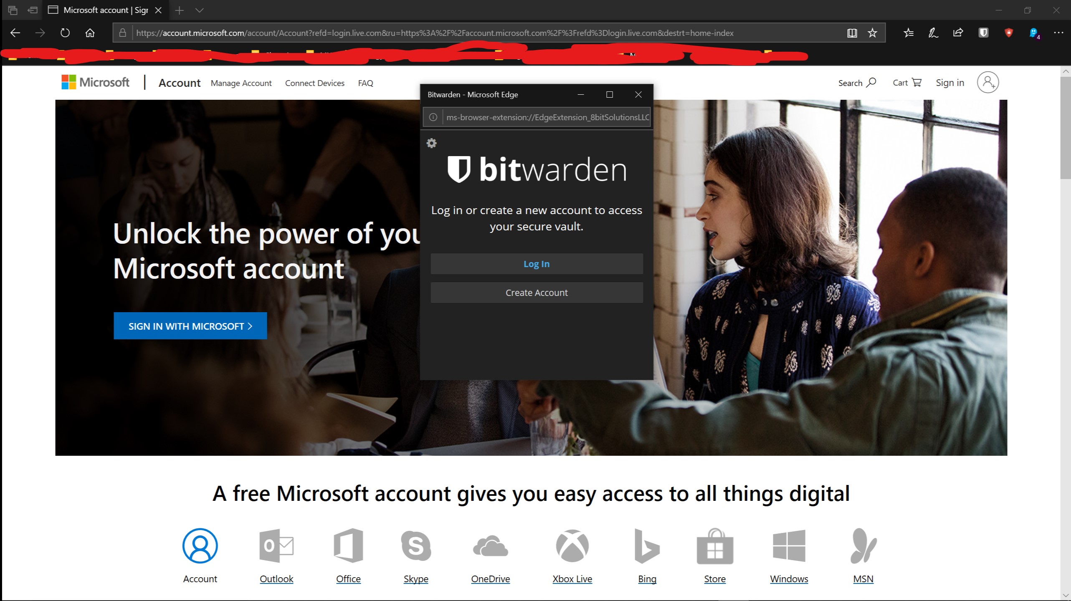Open the Skype text link

pos(416,579)
